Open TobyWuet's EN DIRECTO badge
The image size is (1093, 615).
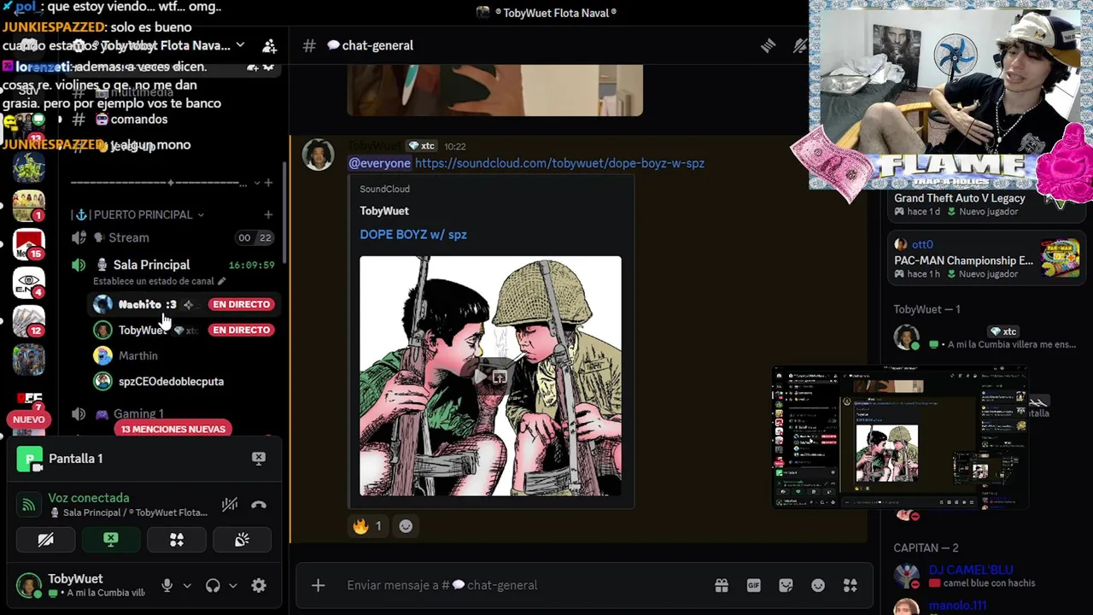pos(242,330)
